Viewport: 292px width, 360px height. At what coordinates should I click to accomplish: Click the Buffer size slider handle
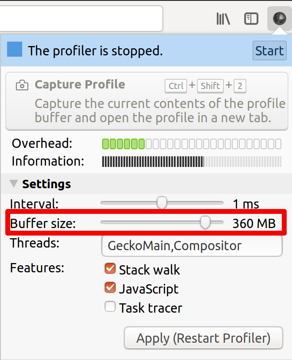pyautogui.click(x=205, y=223)
